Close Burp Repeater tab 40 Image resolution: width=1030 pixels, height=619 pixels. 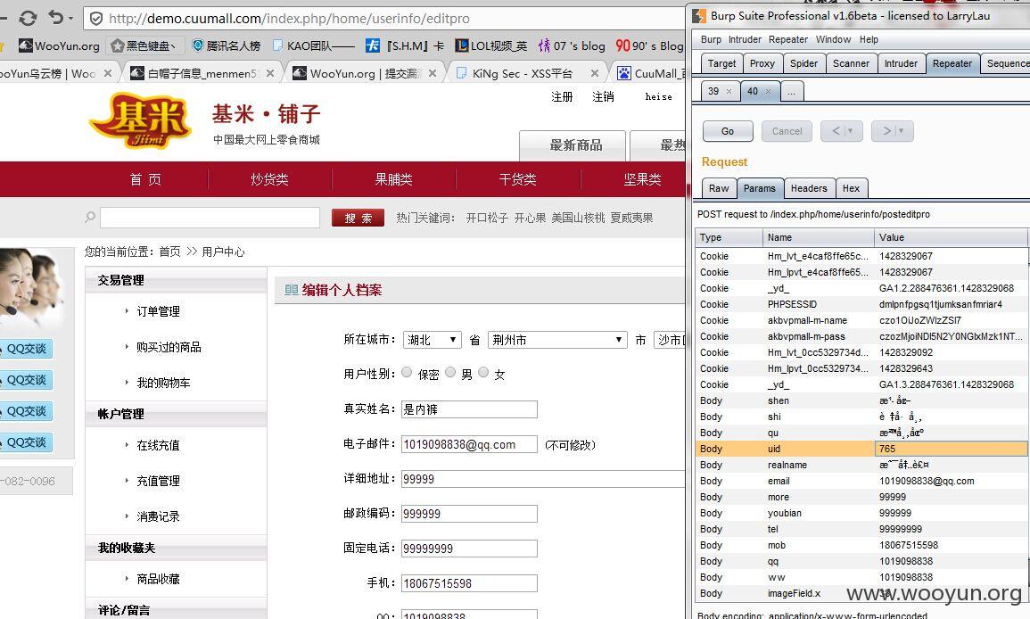[768, 91]
